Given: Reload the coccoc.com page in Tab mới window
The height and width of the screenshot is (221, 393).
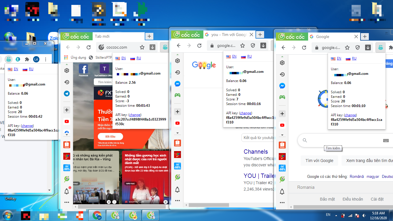Looking at the screenshot, I should (x=89, y=47).
